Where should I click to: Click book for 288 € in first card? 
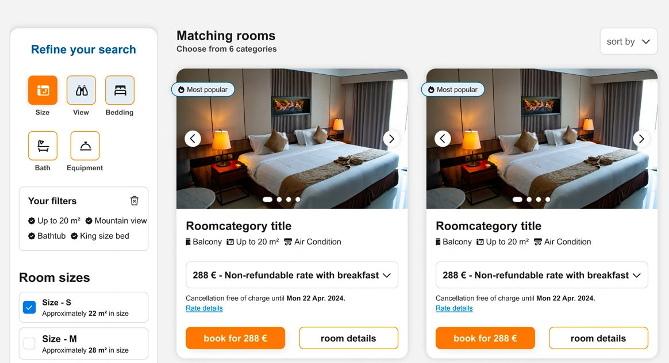pos(235,338)
